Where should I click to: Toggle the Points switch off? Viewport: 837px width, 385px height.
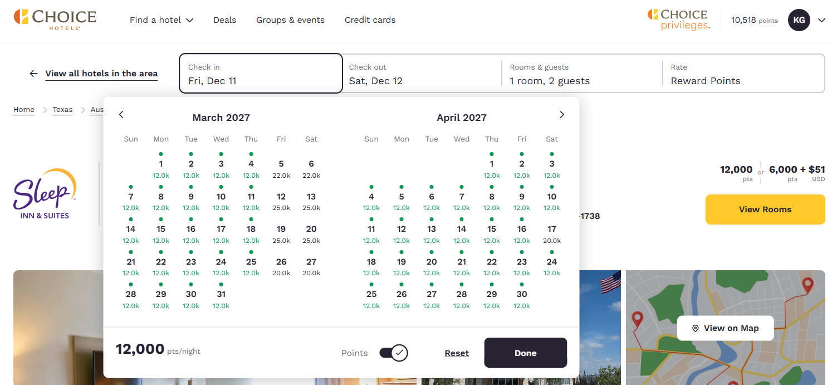coord(394,353)
